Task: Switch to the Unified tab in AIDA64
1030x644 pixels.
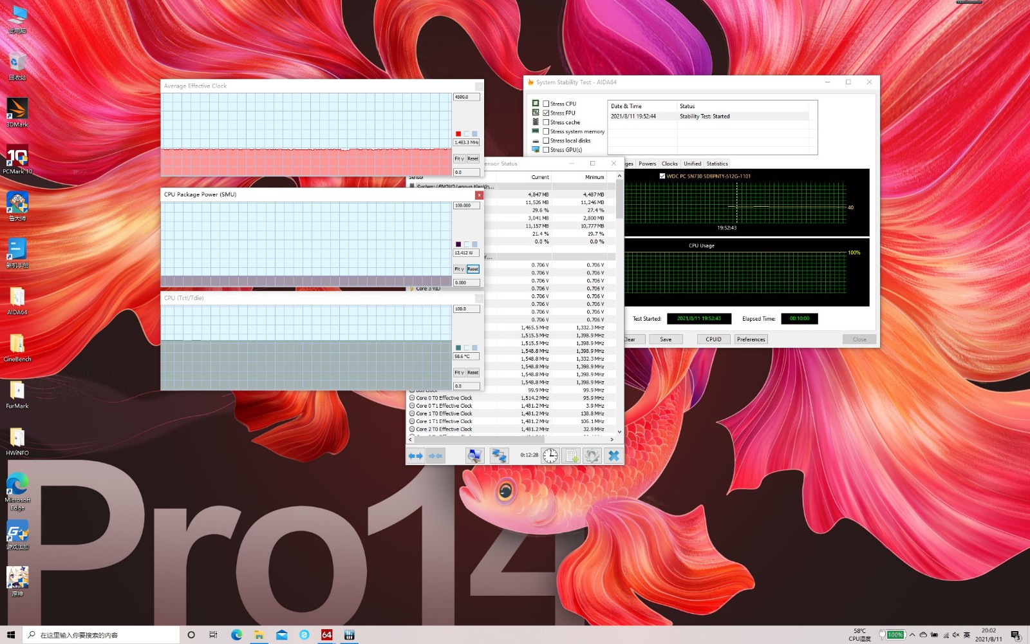Action: [x=693, y=164]
